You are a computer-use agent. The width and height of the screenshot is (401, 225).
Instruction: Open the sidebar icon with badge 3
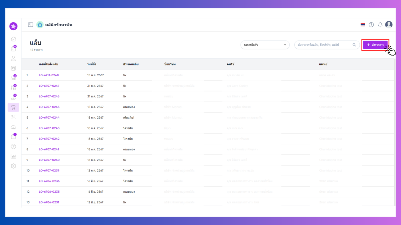tap(13, 78)
